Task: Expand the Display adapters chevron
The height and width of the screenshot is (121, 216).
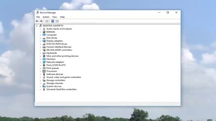Action: [40, 41]
